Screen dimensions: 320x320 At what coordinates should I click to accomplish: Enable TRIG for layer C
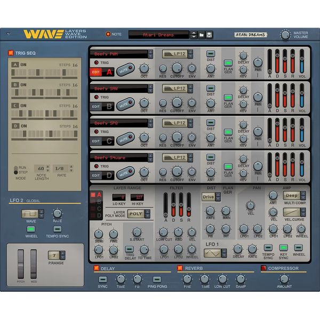tap(96, 132)
